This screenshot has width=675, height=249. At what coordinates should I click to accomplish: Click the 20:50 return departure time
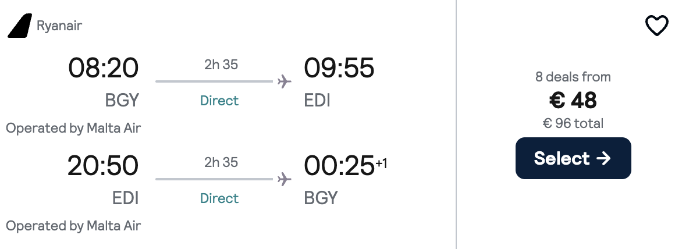tap(103, 166)
